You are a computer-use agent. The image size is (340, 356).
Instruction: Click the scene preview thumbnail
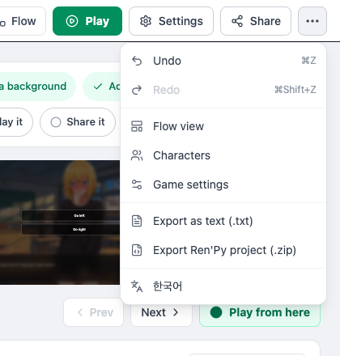(60, 222)
